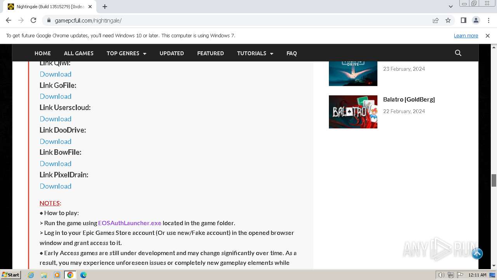Open Internet Explorer from taskbar
Viewport: 497px width, 280px height.
pos(31,275)
